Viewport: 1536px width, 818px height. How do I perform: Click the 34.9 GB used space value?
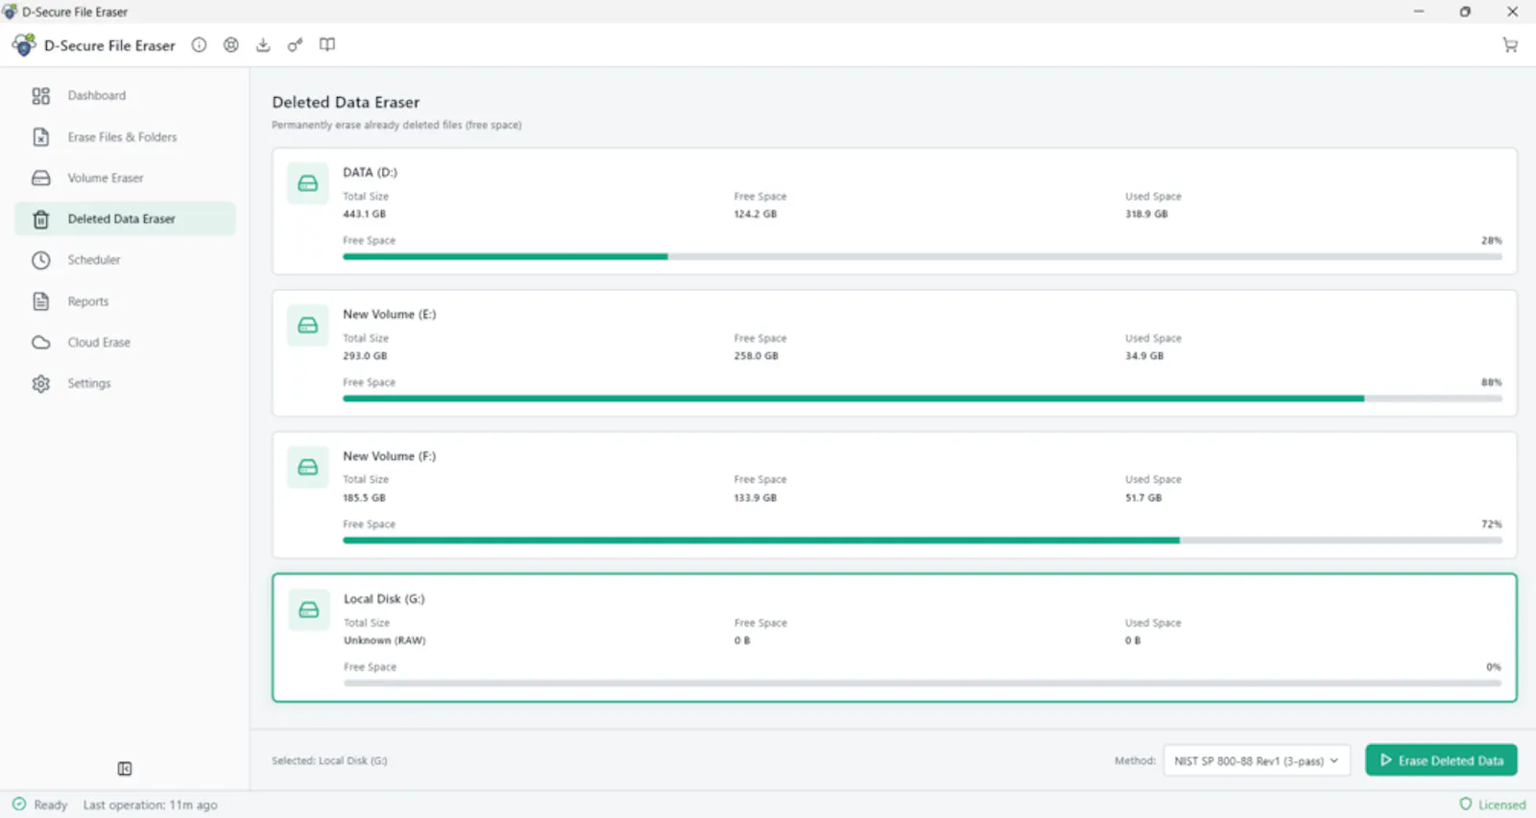click(x=1144, y=356)
